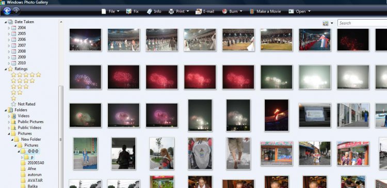Click the greyed Forward arrow button

(16, 11)
